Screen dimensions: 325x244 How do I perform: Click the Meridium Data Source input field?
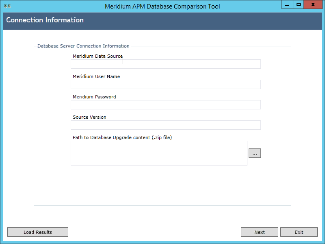pyautogui.click(x=166, y=64)
